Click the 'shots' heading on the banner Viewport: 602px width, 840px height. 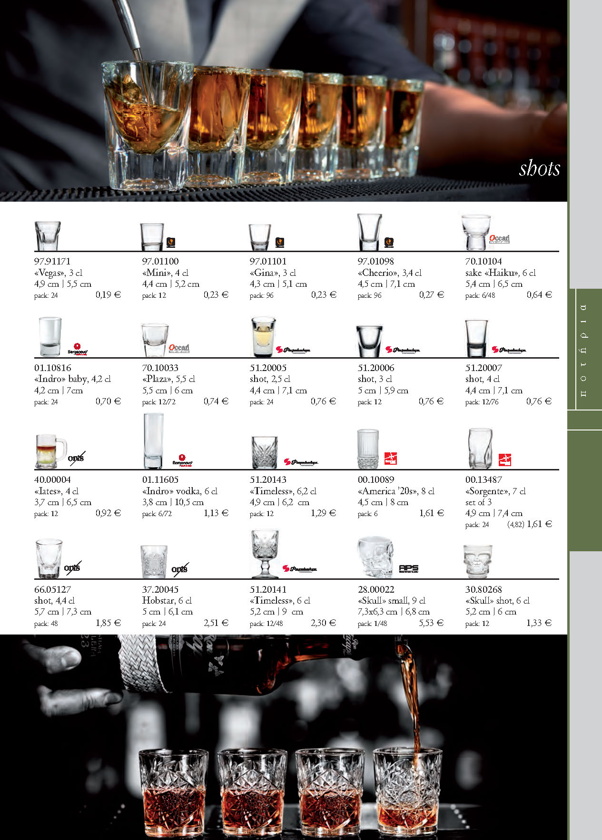(x=539, y=168)
